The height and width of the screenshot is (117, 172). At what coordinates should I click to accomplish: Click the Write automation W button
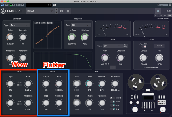pos(13,5)
